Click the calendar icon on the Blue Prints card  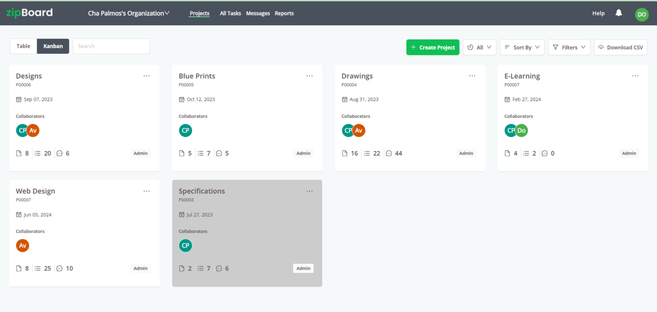pyautogui.click(x=181, y=99)
